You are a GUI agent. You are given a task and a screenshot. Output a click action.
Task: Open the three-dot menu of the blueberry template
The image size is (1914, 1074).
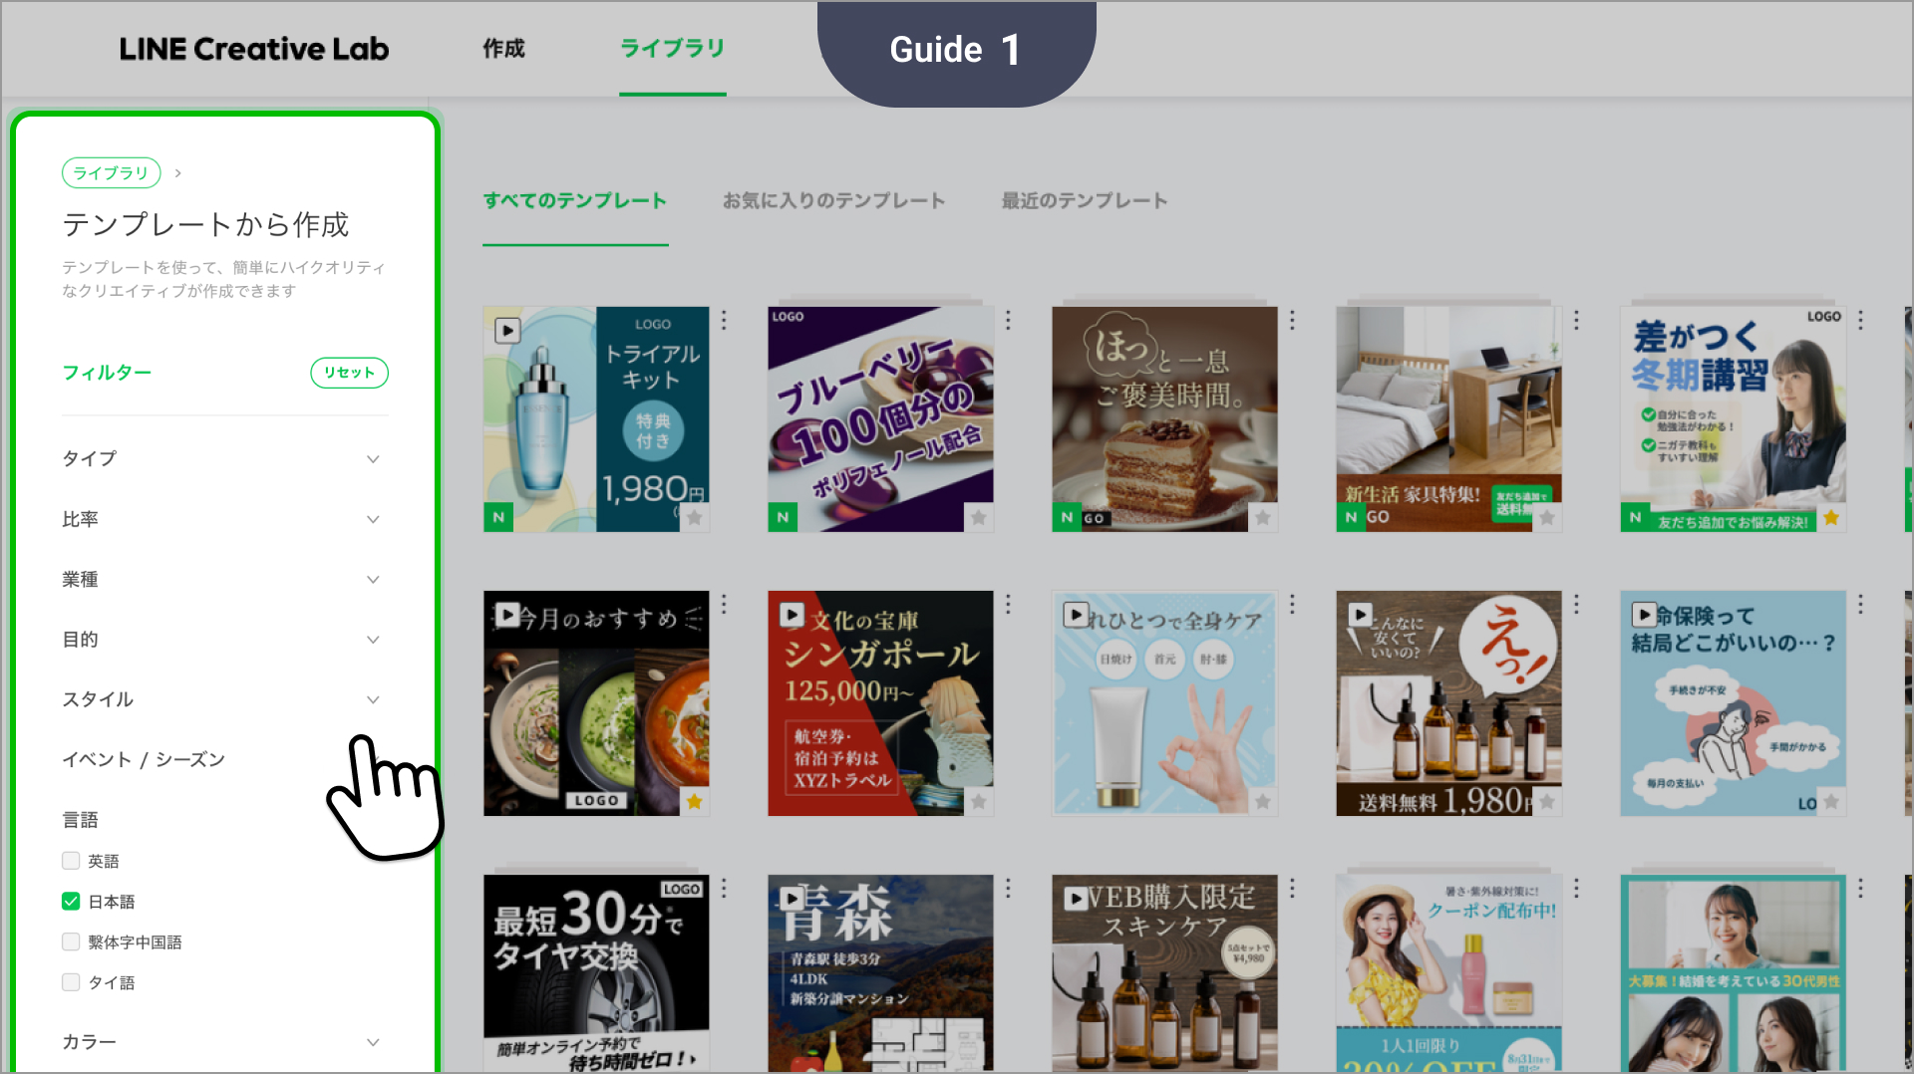(x=1008, y=320)
